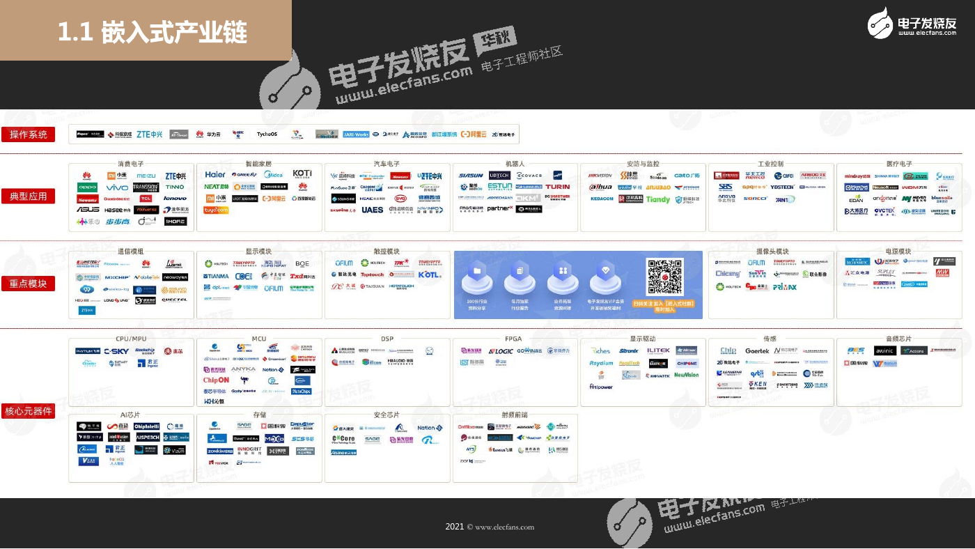Click the Tiandy logo

pyautogui.click(x=658, y=199)
